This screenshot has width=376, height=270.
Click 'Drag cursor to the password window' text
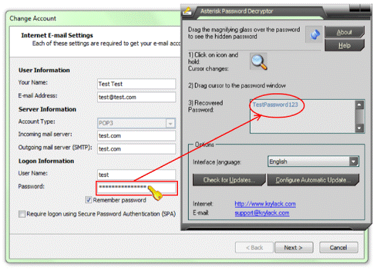click(x=240, y=86)
